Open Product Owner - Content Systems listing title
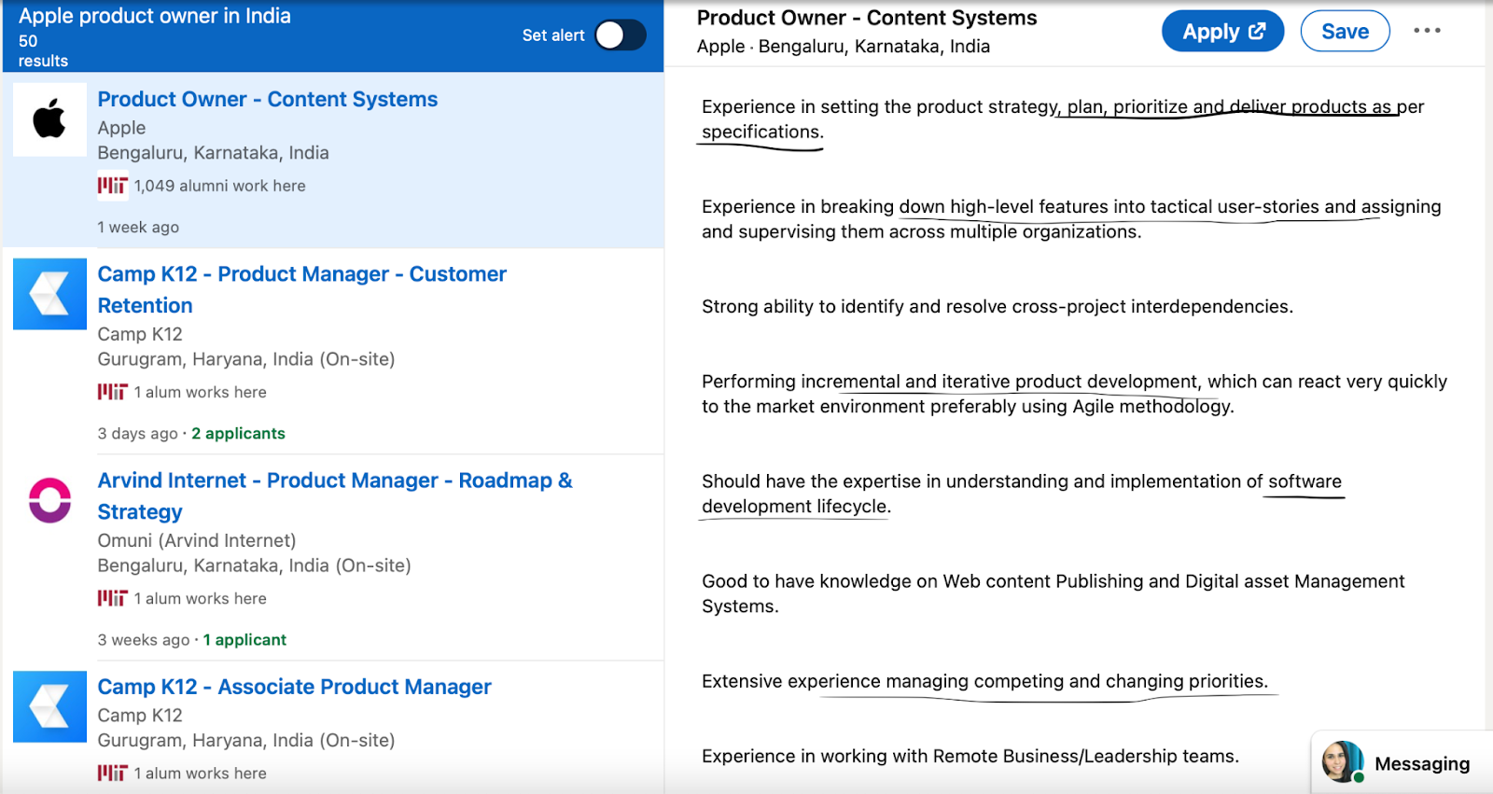 [x=267, y=99]
